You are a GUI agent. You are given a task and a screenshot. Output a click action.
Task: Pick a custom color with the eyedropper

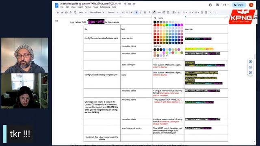167,56
